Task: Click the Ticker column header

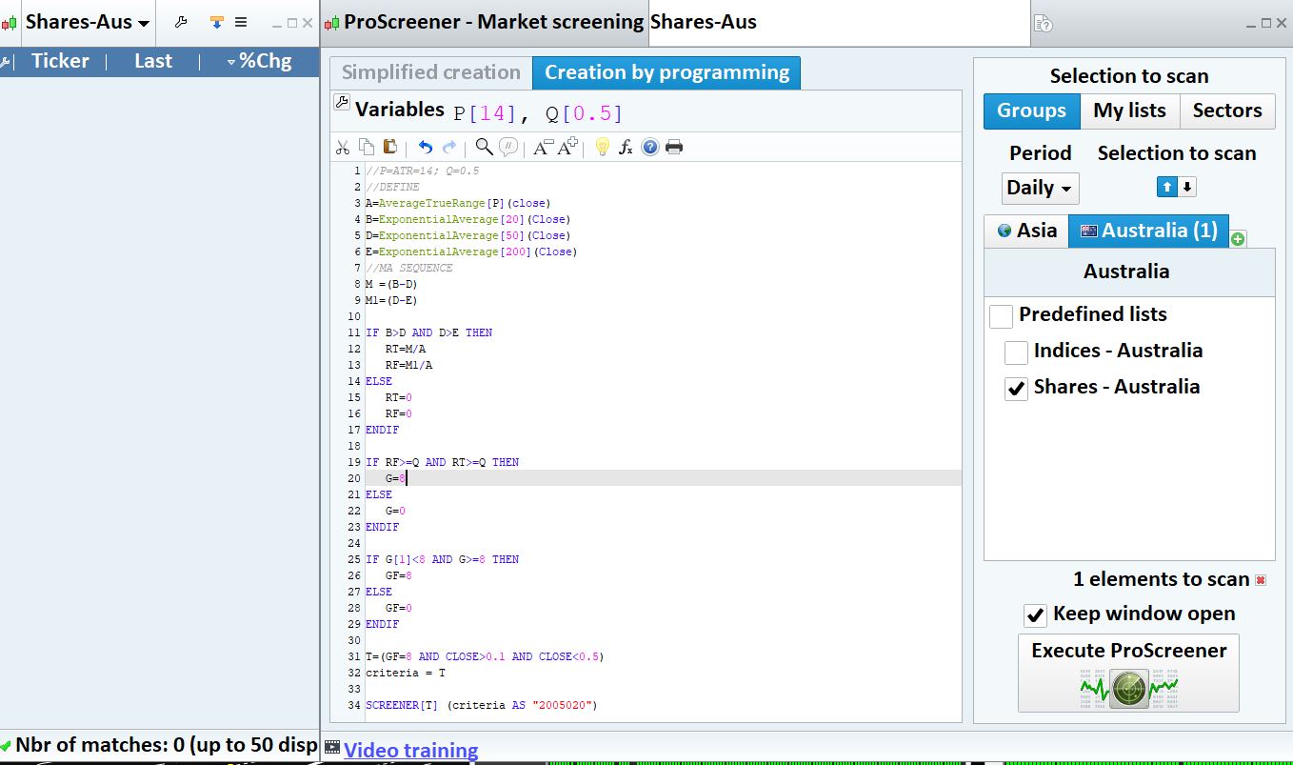Action: point(60,61)
